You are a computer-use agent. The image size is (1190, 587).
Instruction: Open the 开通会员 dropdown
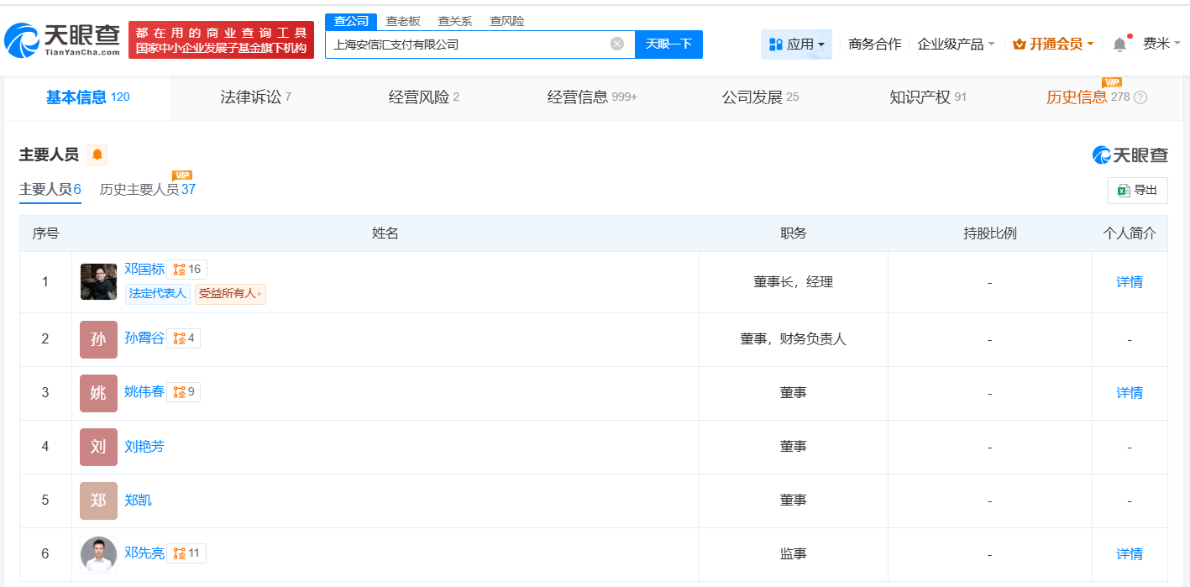[1053, 45]
